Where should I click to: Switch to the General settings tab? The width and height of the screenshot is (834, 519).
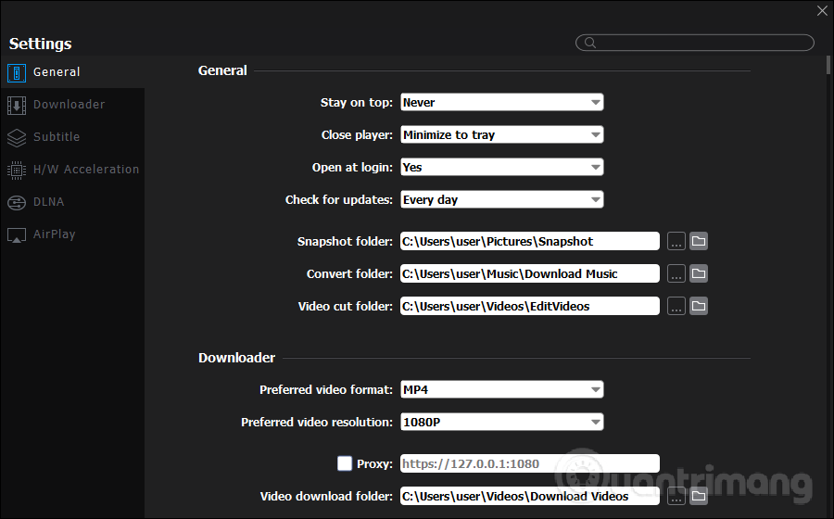72,72
